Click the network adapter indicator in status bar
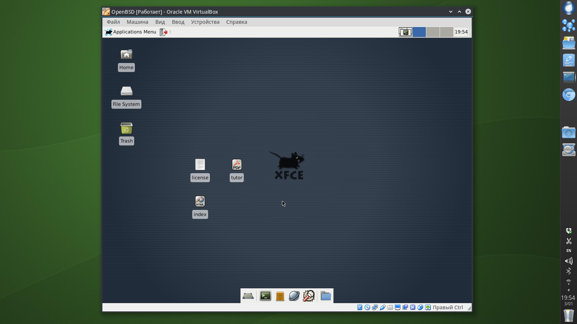Image resolution: width=577 pixels, height=324 pixels. pyautogui.click(x=375, y=307)
